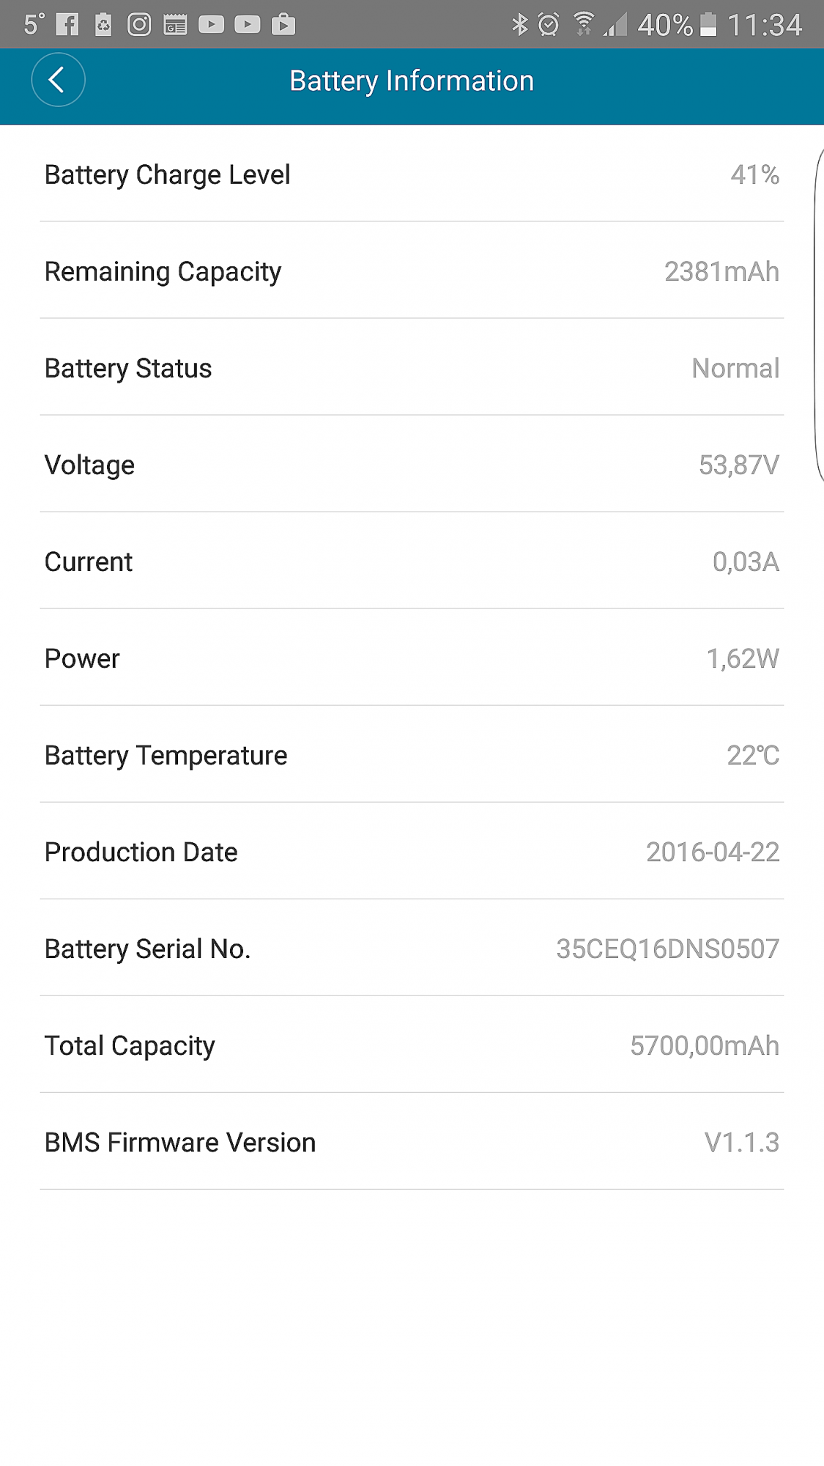This screenshot has width=824, height=1466.
Task: Tap the Battery Information title
Action: tap(412, 81)
